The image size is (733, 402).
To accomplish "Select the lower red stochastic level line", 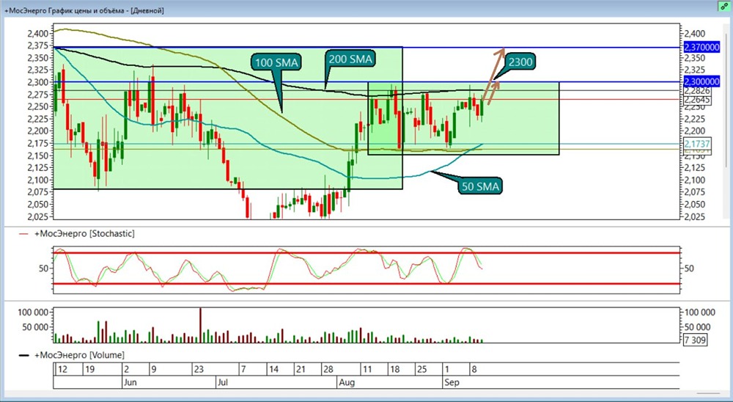I will [366, 284].
